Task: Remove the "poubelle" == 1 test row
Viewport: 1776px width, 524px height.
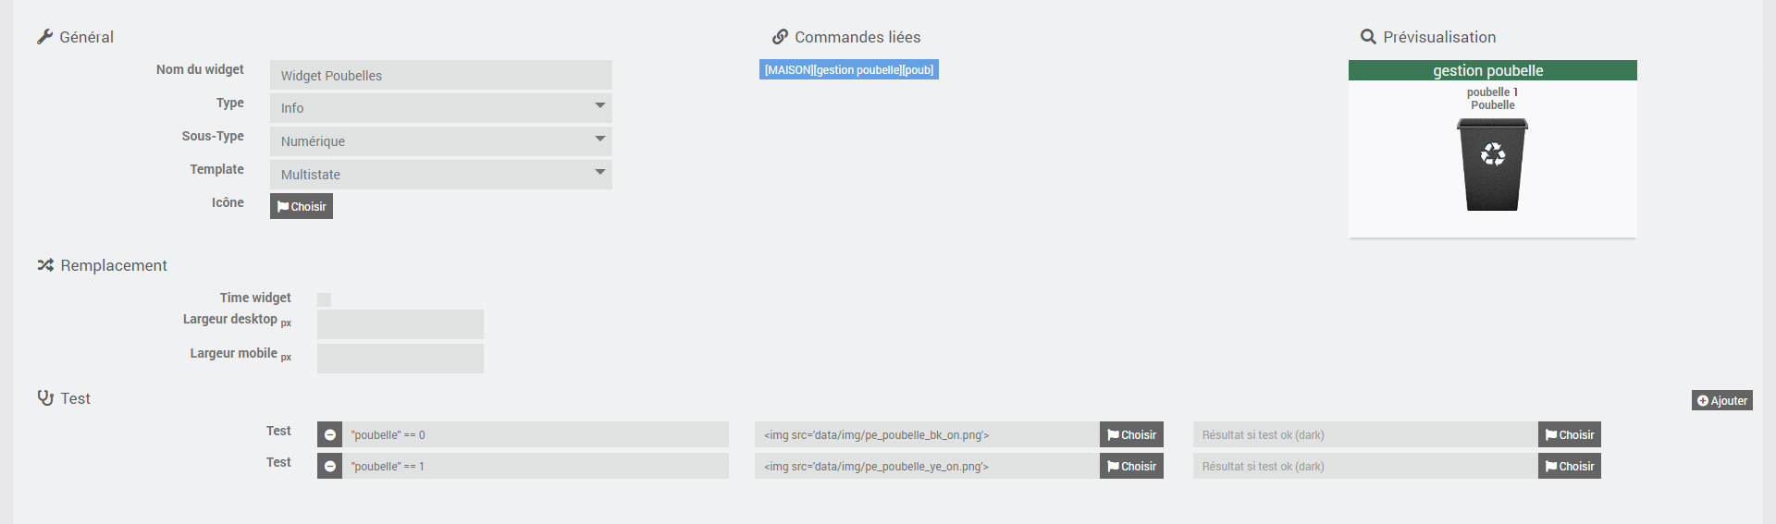Action: pyautogui.click(x=330, y=466)
